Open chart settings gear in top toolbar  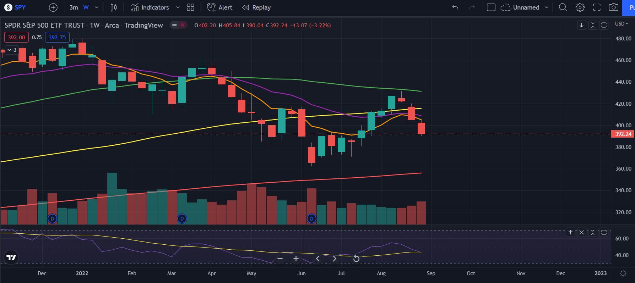click(x=580, y=7)
